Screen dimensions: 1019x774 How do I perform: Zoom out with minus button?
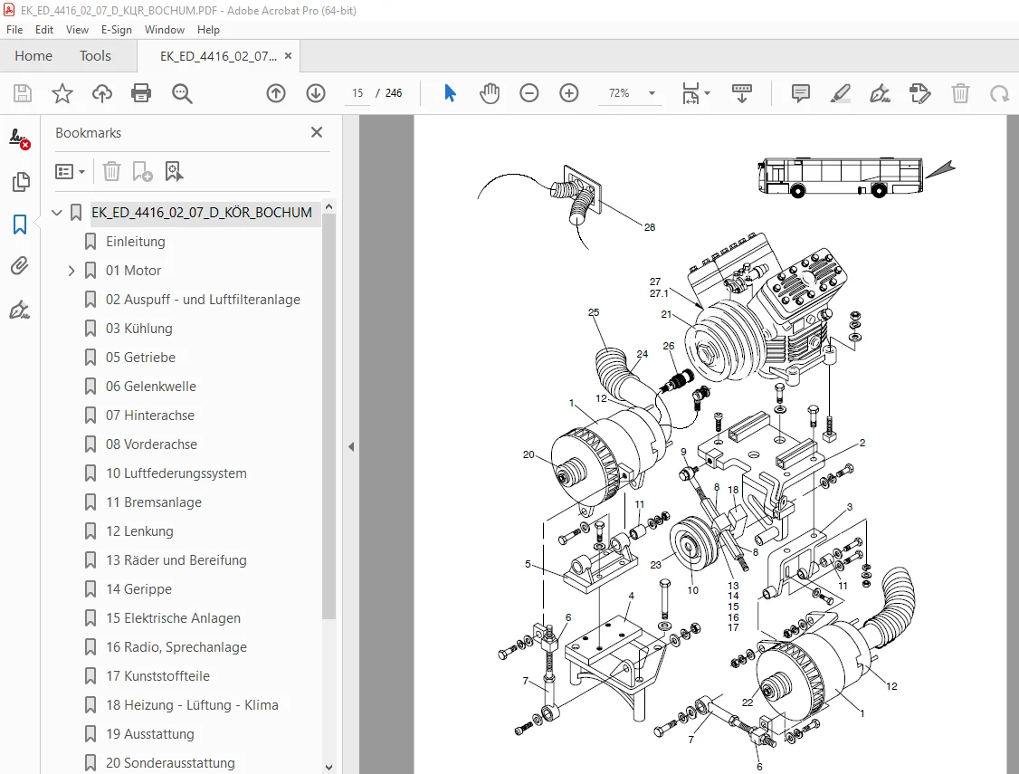click(x=529, y=93)
